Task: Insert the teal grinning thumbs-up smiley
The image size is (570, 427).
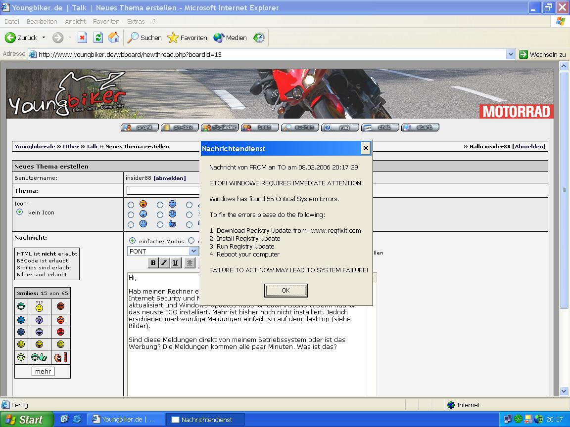Action: coord(39,357)
